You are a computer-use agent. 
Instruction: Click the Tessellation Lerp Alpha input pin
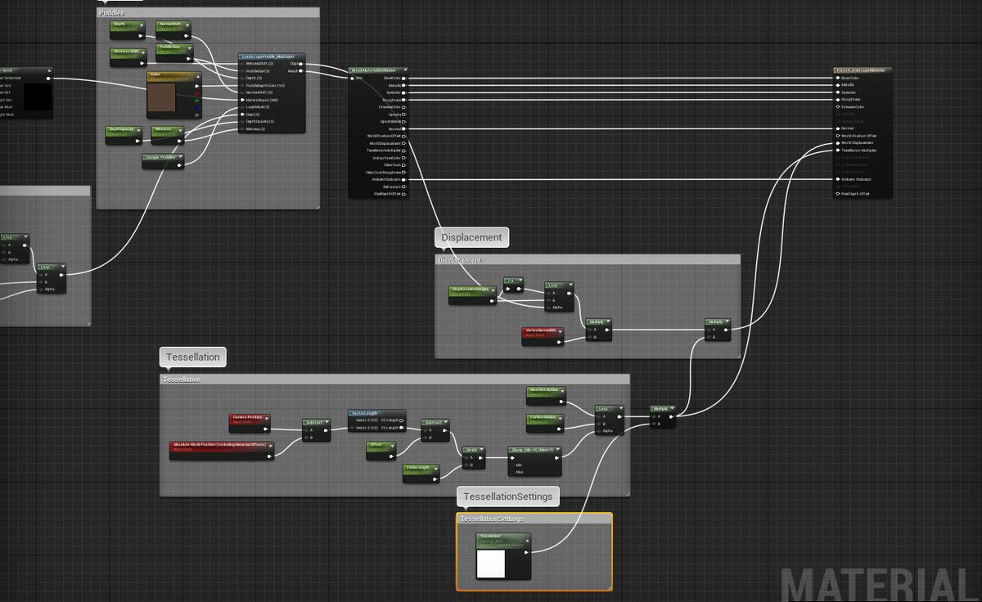click(599, 431)
